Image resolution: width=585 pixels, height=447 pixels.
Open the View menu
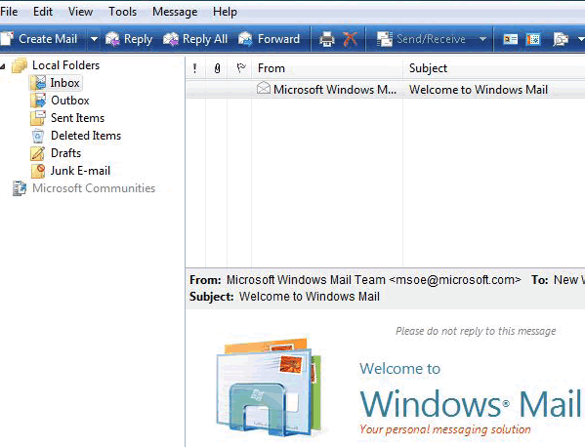(x=80, y=12)
